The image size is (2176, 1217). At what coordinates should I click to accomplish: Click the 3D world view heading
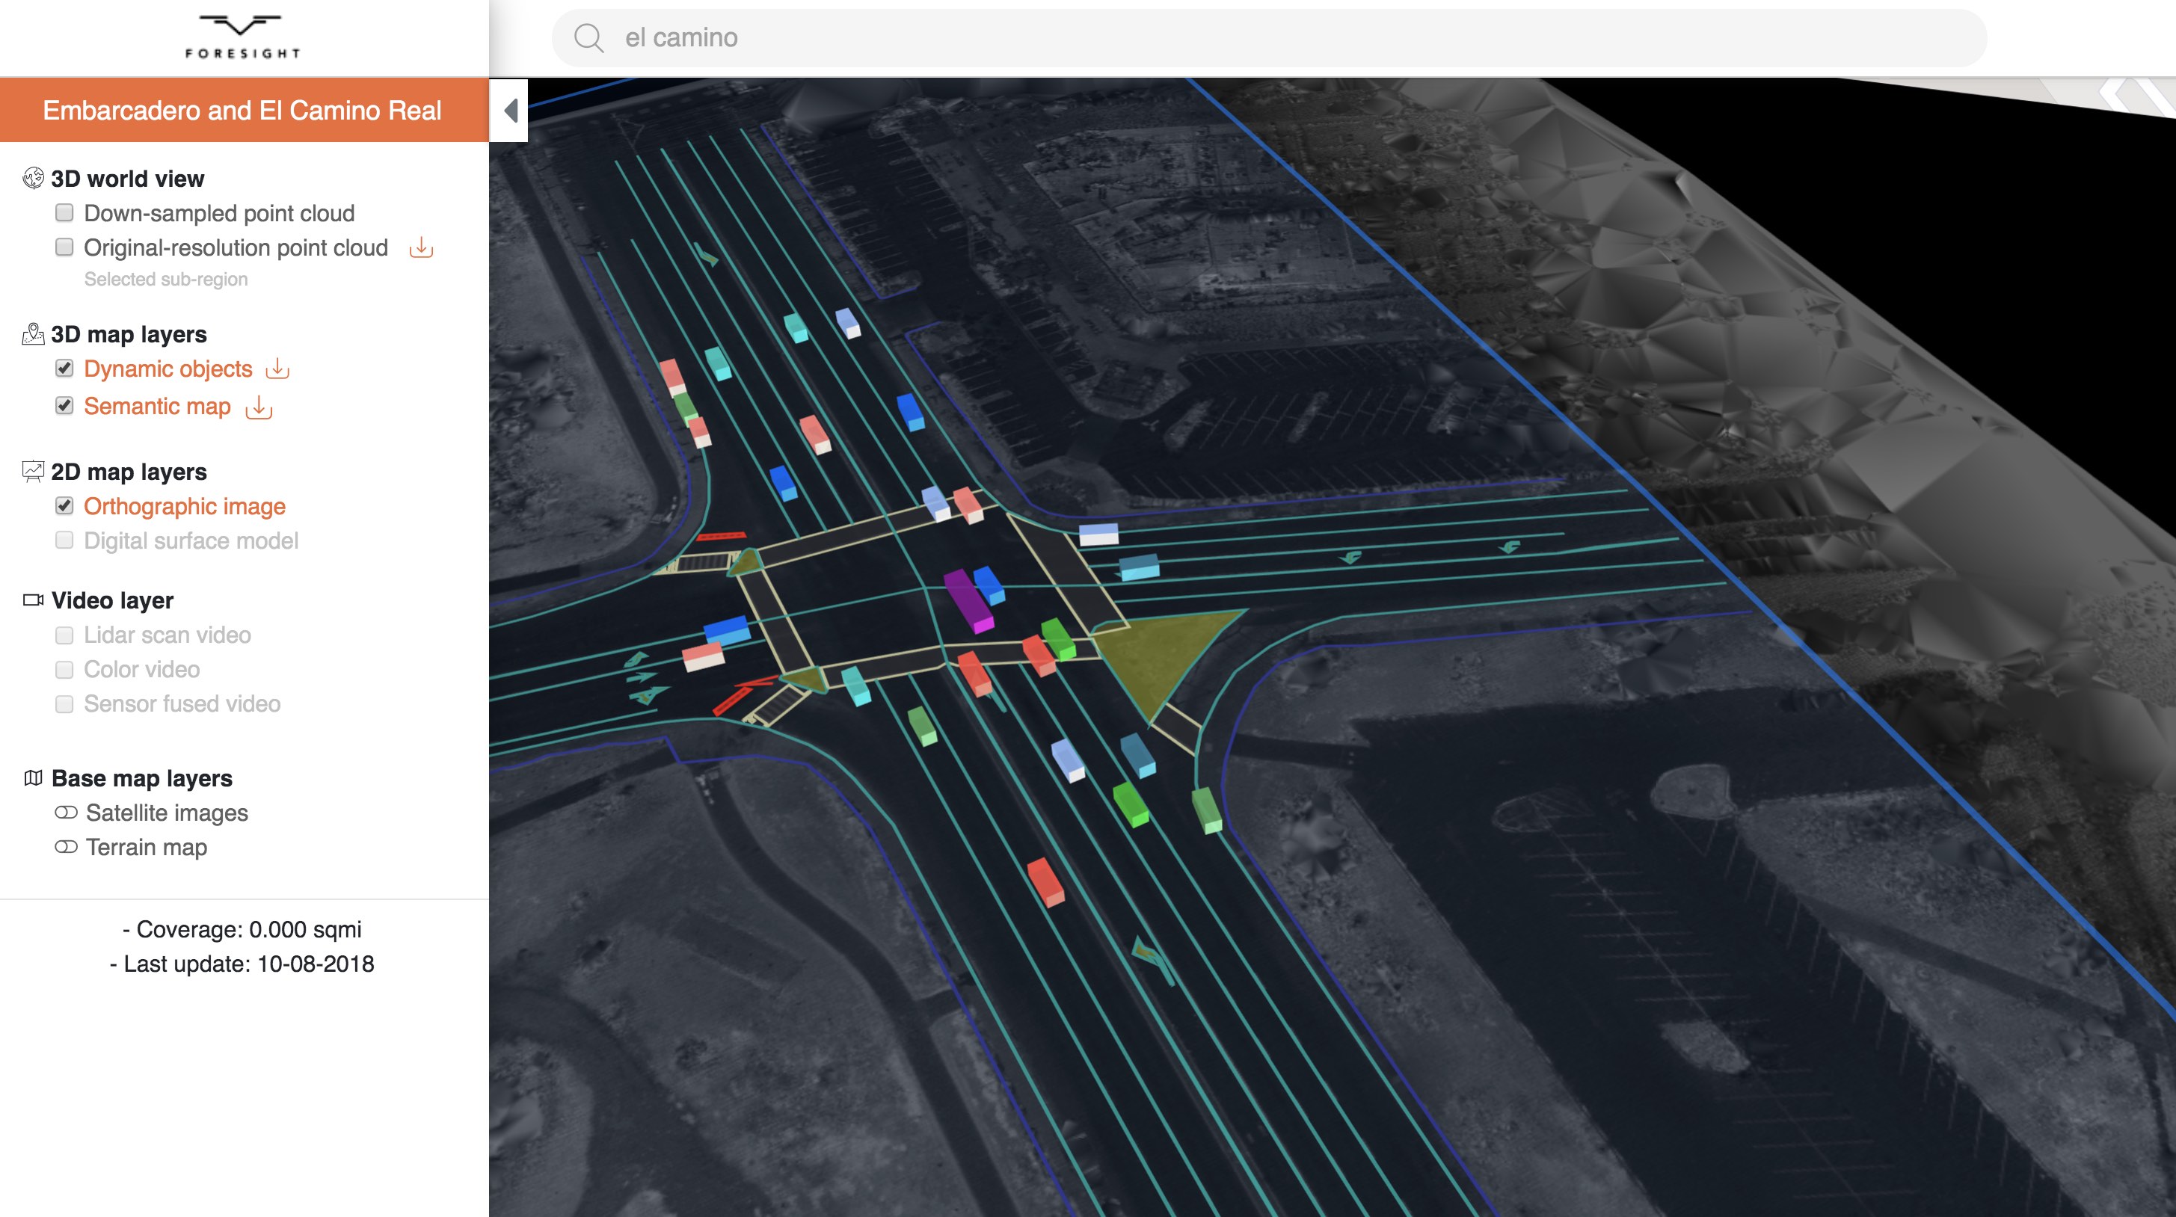tap(128, 179)
